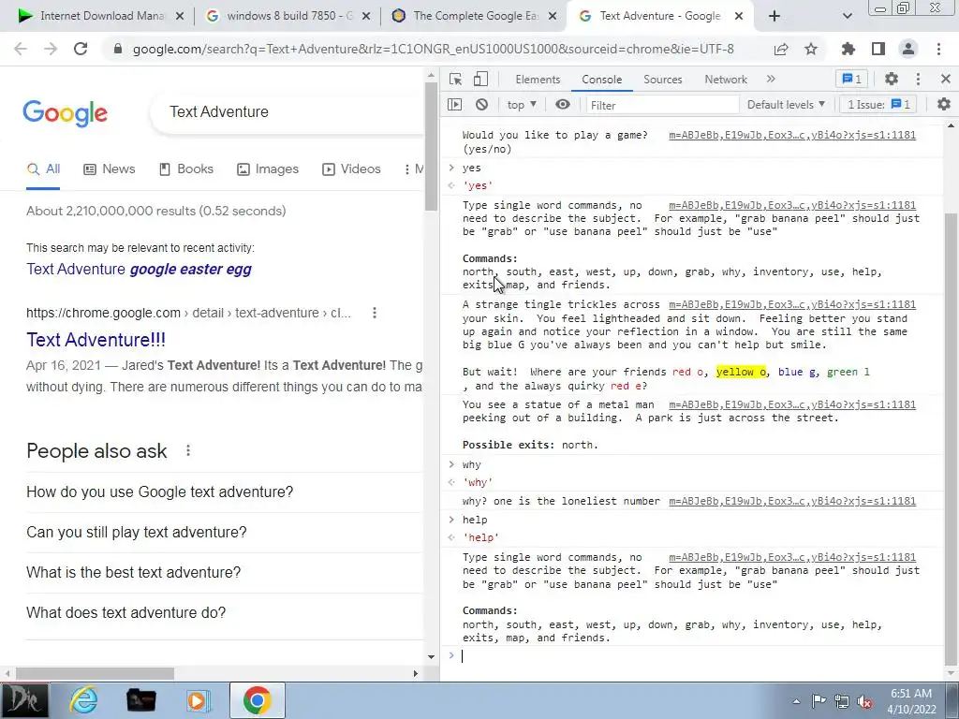
Task: Open 'Text Adventure google easter egg' suggestion
Action: click(x=139, y=269)
